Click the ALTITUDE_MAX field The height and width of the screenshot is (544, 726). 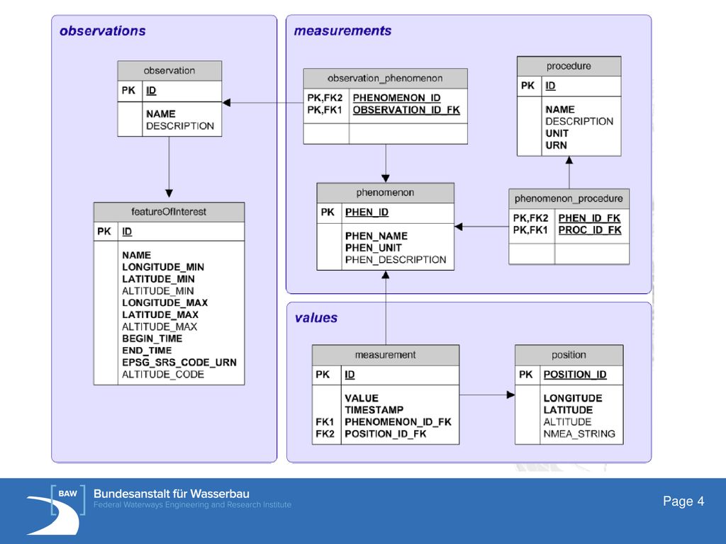click(x=160, y=327)
